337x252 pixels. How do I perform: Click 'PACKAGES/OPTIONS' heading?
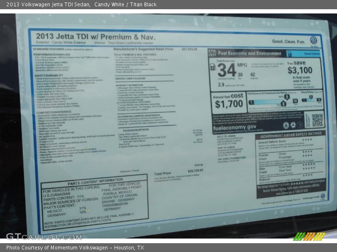pos(136,130)
